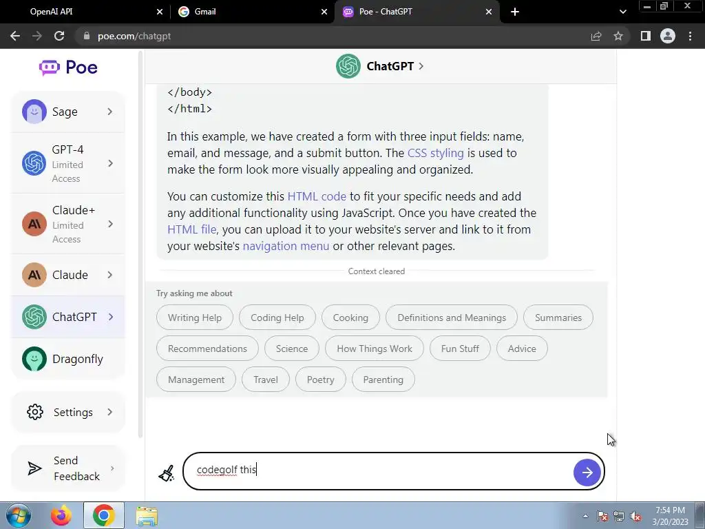Choose the Coding Help suggestion
Viewport: 705px width, 529px height.
277,318
